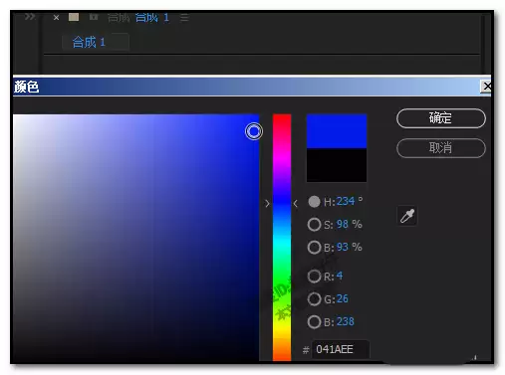Expand panels with the double-arrow icon
This screenshot has height=375, width=505.
[30, 16]
